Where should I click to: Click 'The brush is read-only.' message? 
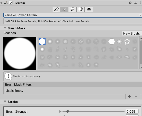click(x=27, y=76)
